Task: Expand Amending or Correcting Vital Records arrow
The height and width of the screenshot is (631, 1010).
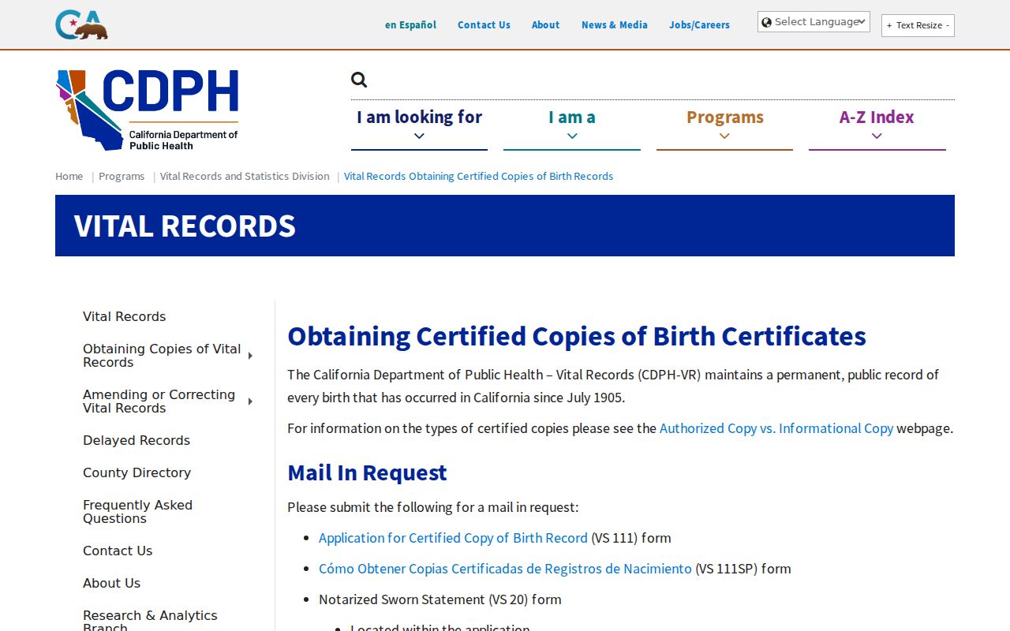Action: (x=250, y=401)
